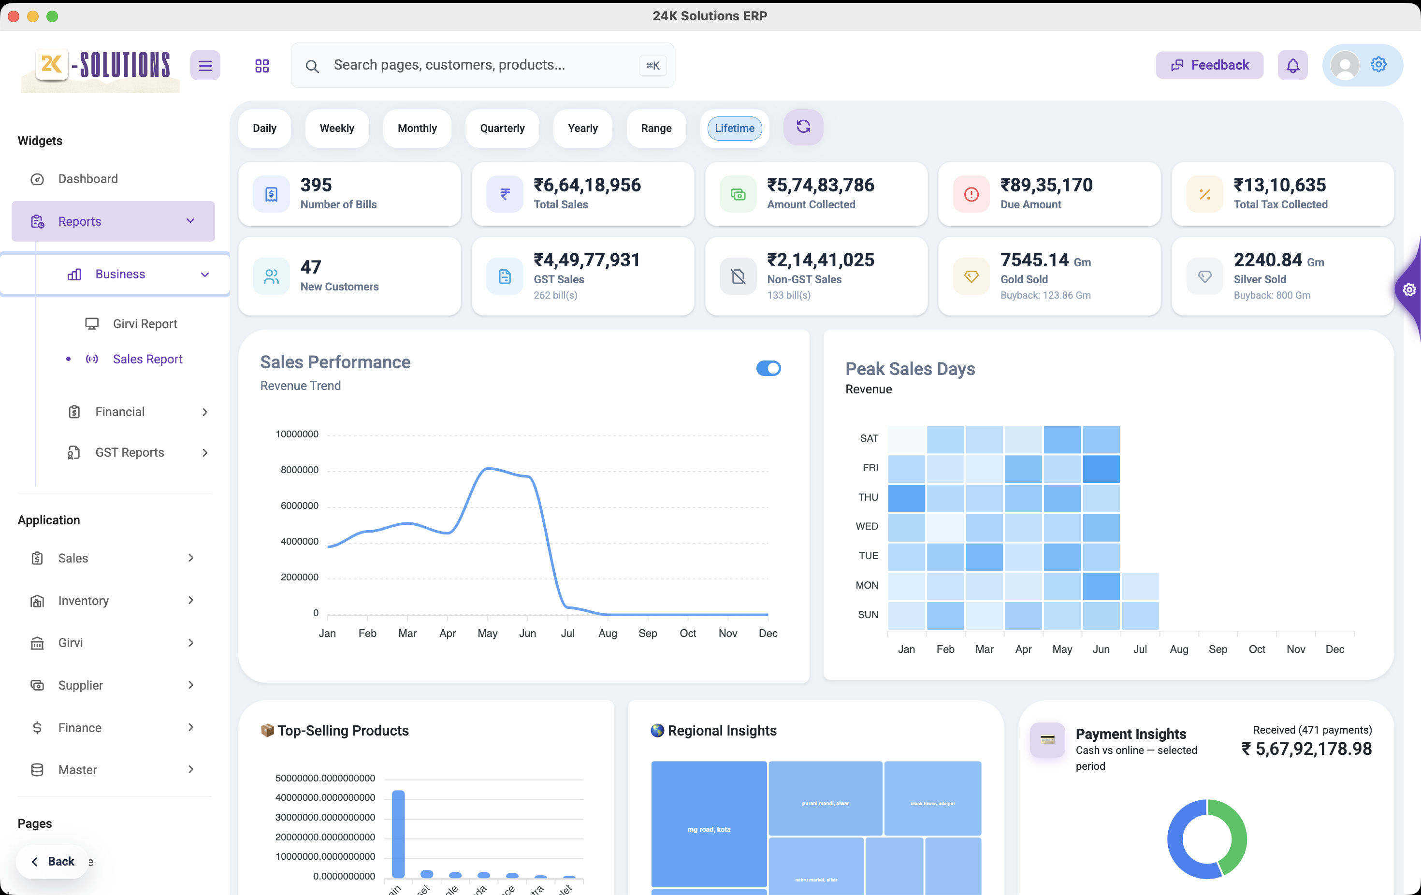Select the Monthly period tab

[417, 128]
